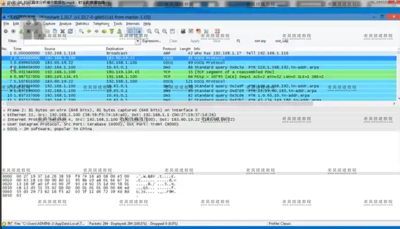
Task: Click the Find Packet magnifier icon
Action: coord(81,31)
